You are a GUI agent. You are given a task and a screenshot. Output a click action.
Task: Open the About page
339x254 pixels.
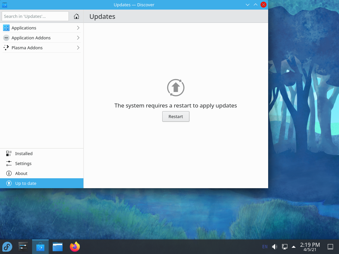click(x=42, y=173)
